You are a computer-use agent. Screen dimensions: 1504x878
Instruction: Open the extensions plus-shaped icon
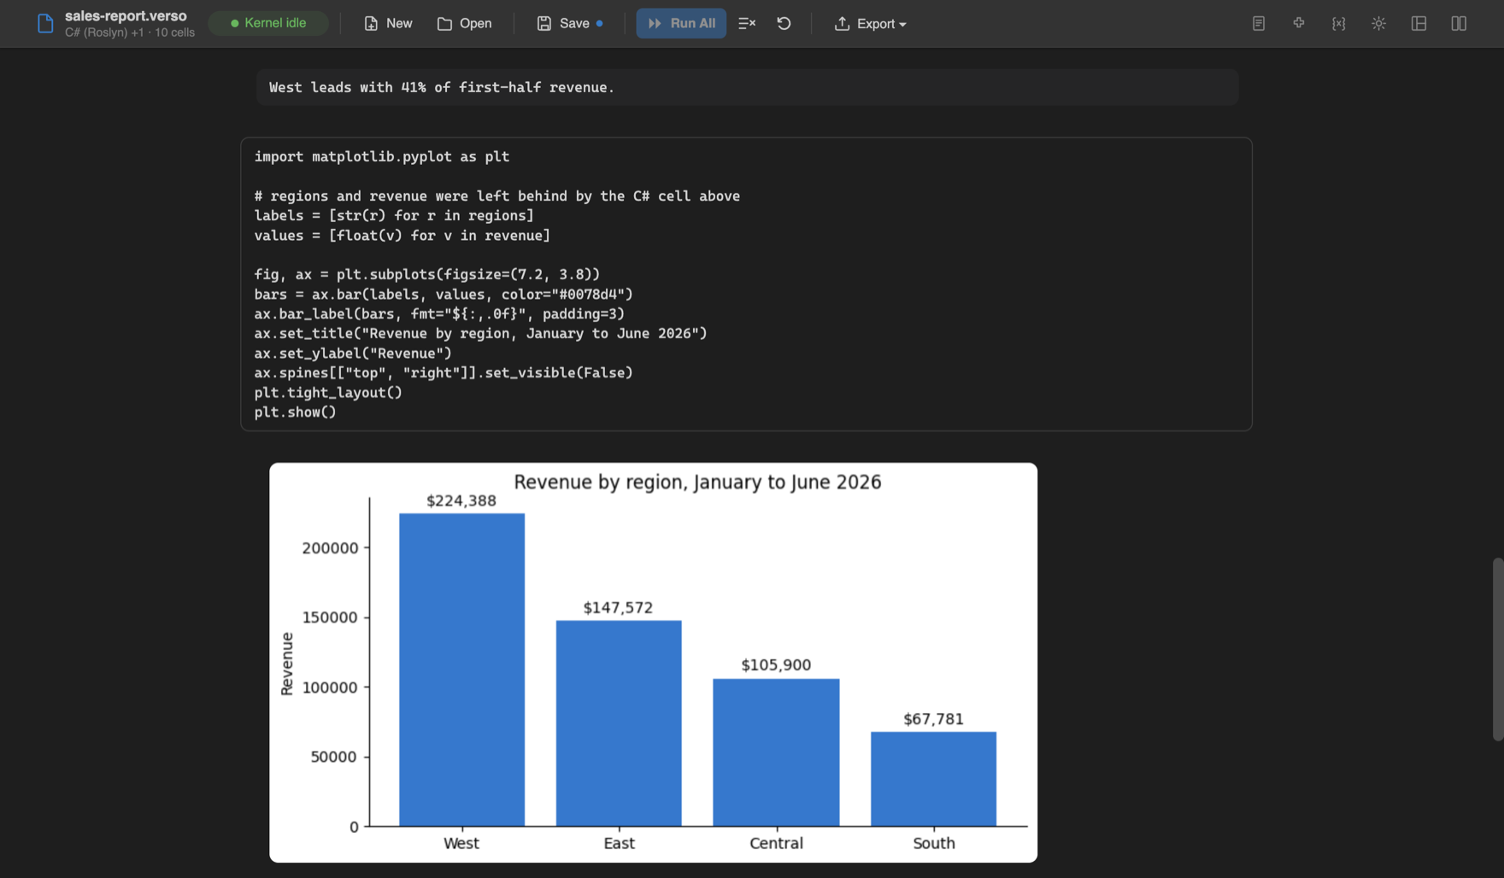point(1299,24)
